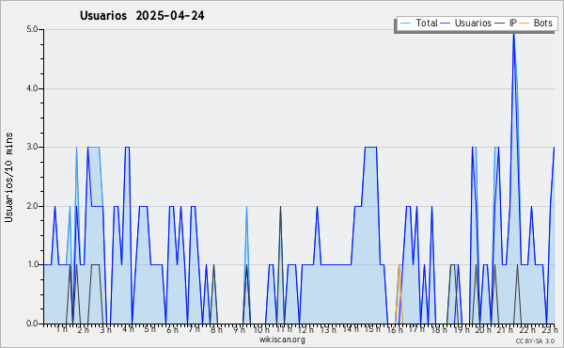Click the 5.0 y-axis value

click(32, 29)
